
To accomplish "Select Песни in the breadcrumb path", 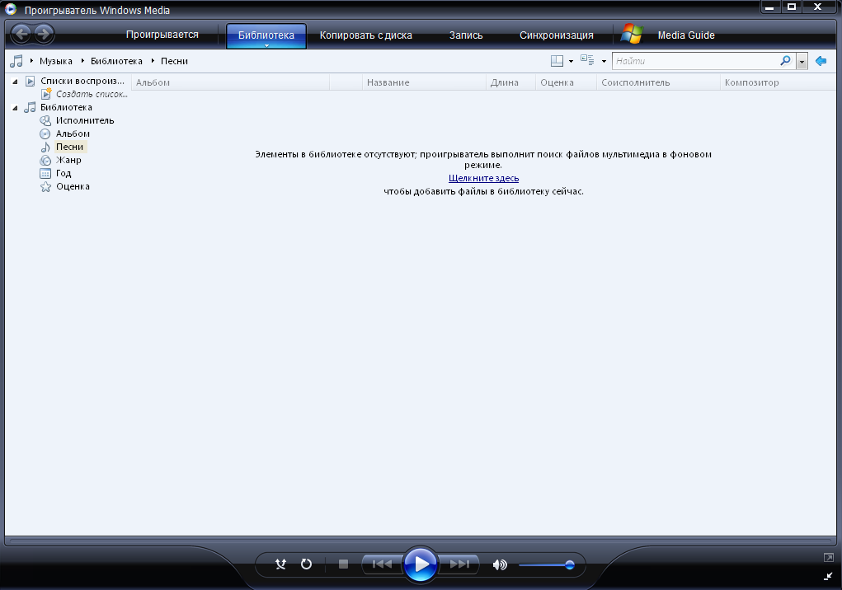I will [x=175, y=61].
